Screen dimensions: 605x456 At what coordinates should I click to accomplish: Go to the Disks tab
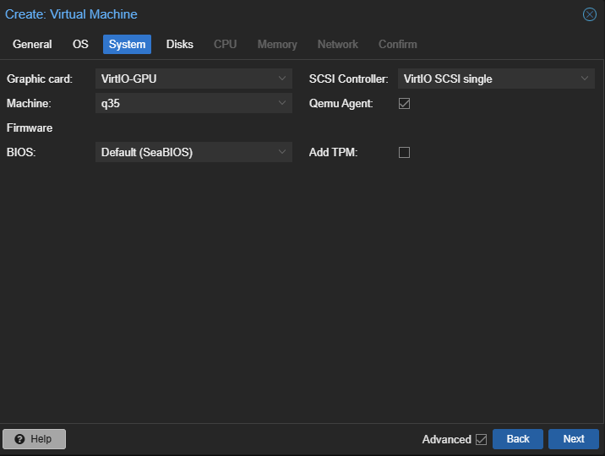[x=179, y=44]
